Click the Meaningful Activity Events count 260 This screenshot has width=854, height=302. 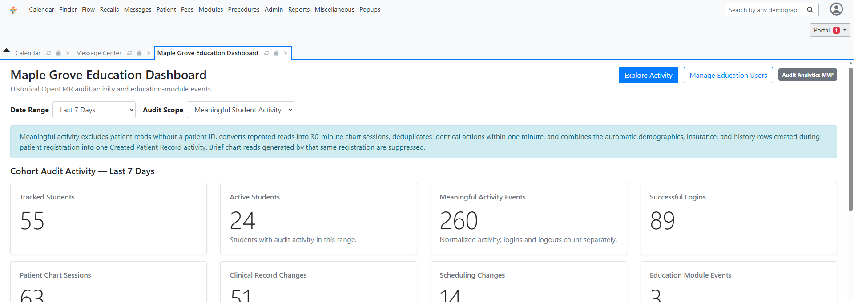459,221
